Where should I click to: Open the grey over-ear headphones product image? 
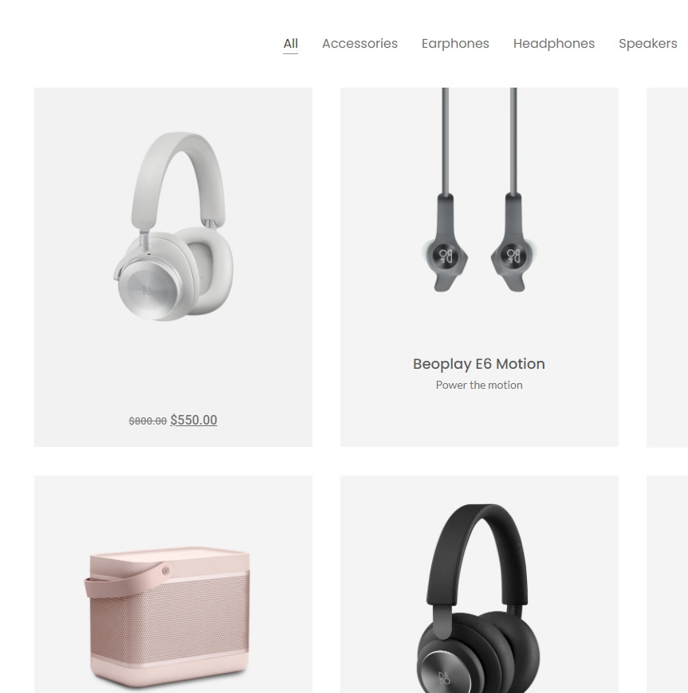[x=174, y=226]
